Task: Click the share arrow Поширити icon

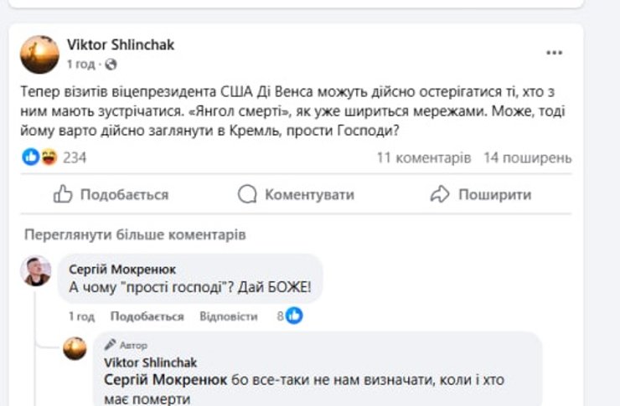Action: pyautogui.click(x=440, y=195)
